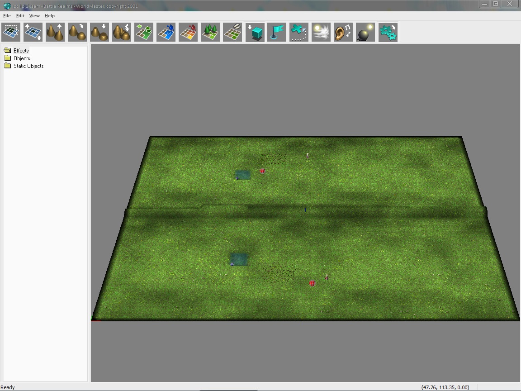
Task: Select the blue water drop tile tool
Action: [x=166, y=32]
